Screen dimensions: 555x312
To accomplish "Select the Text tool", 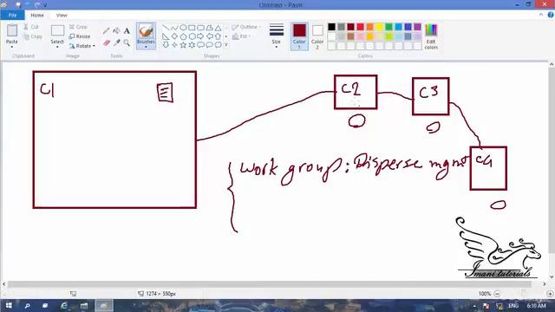I will pos(127,31).
